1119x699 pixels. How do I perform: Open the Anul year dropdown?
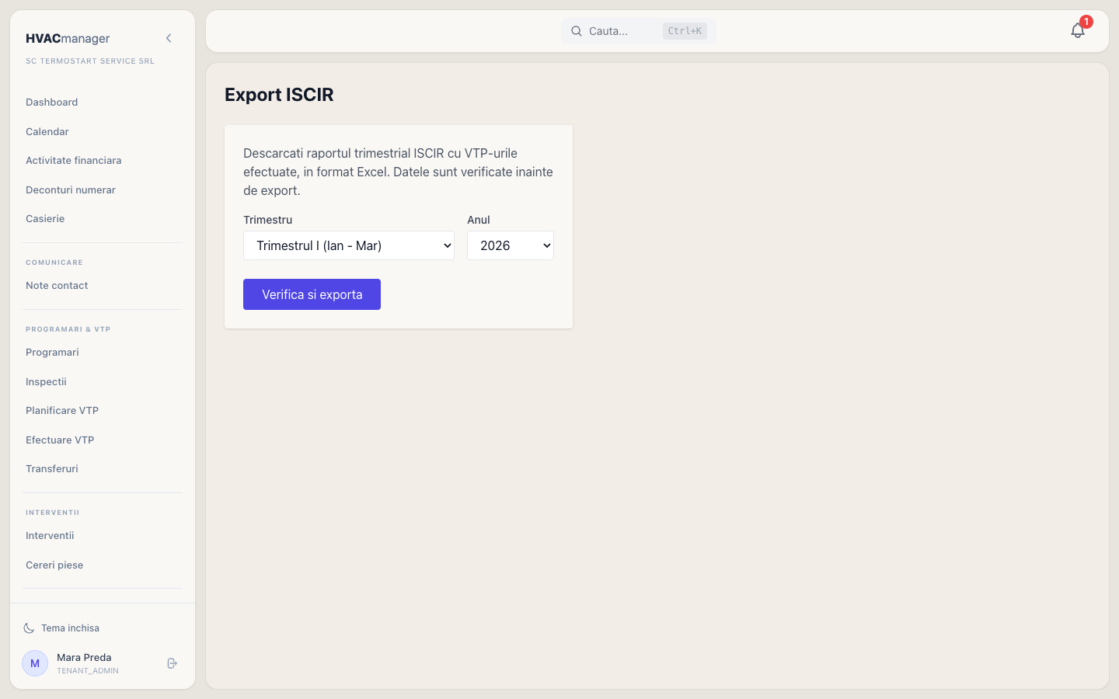511,245
